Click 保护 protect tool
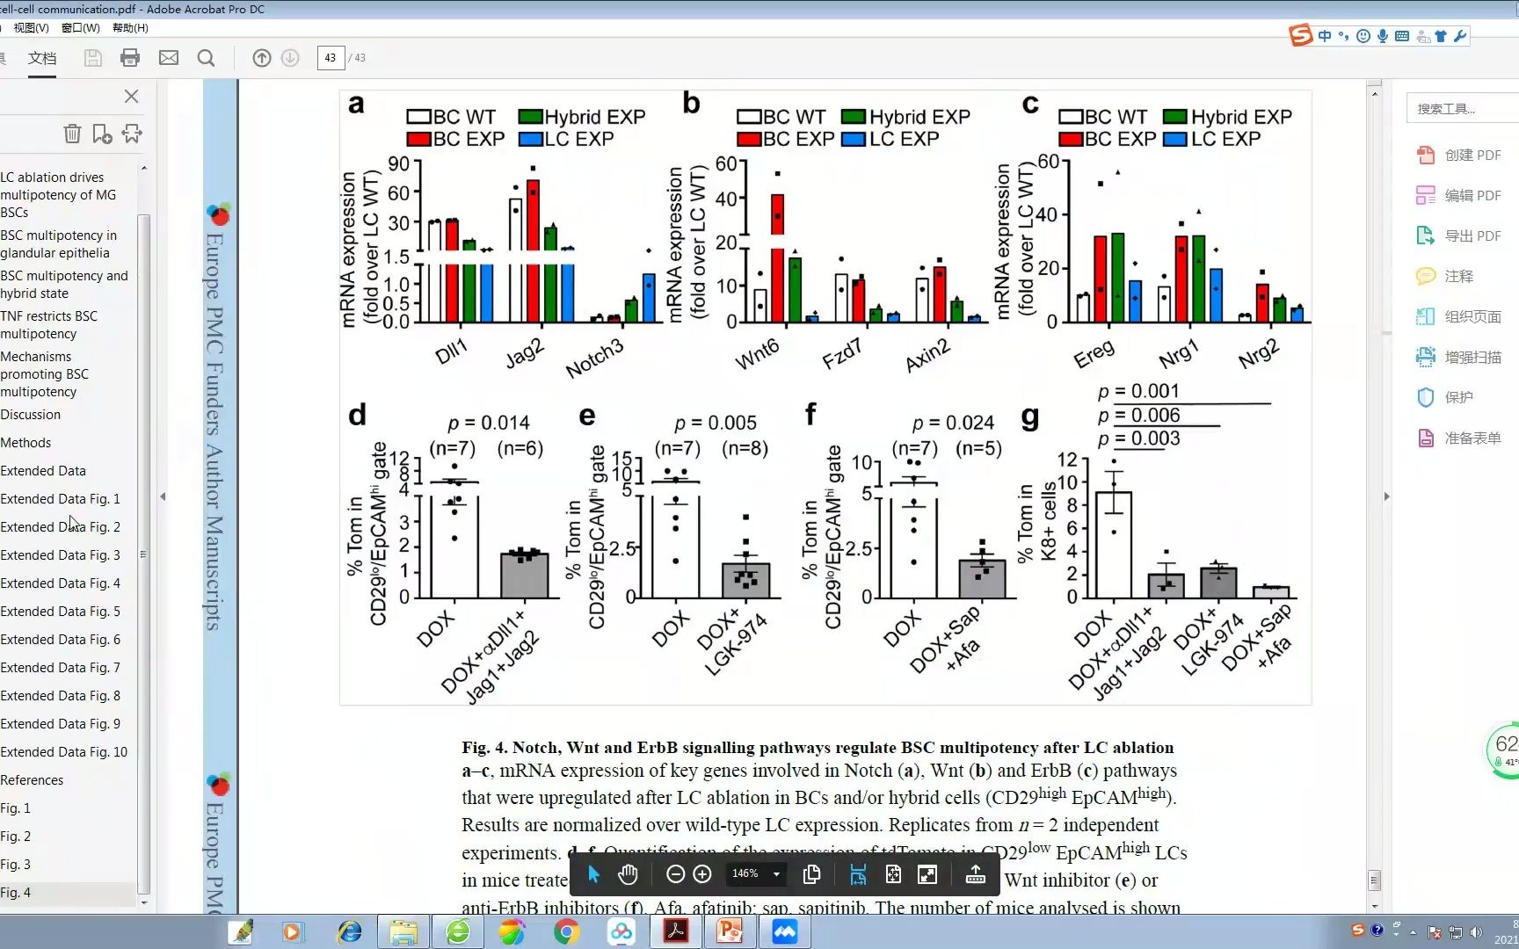The image size is (1519, 949). [1446, 397]
